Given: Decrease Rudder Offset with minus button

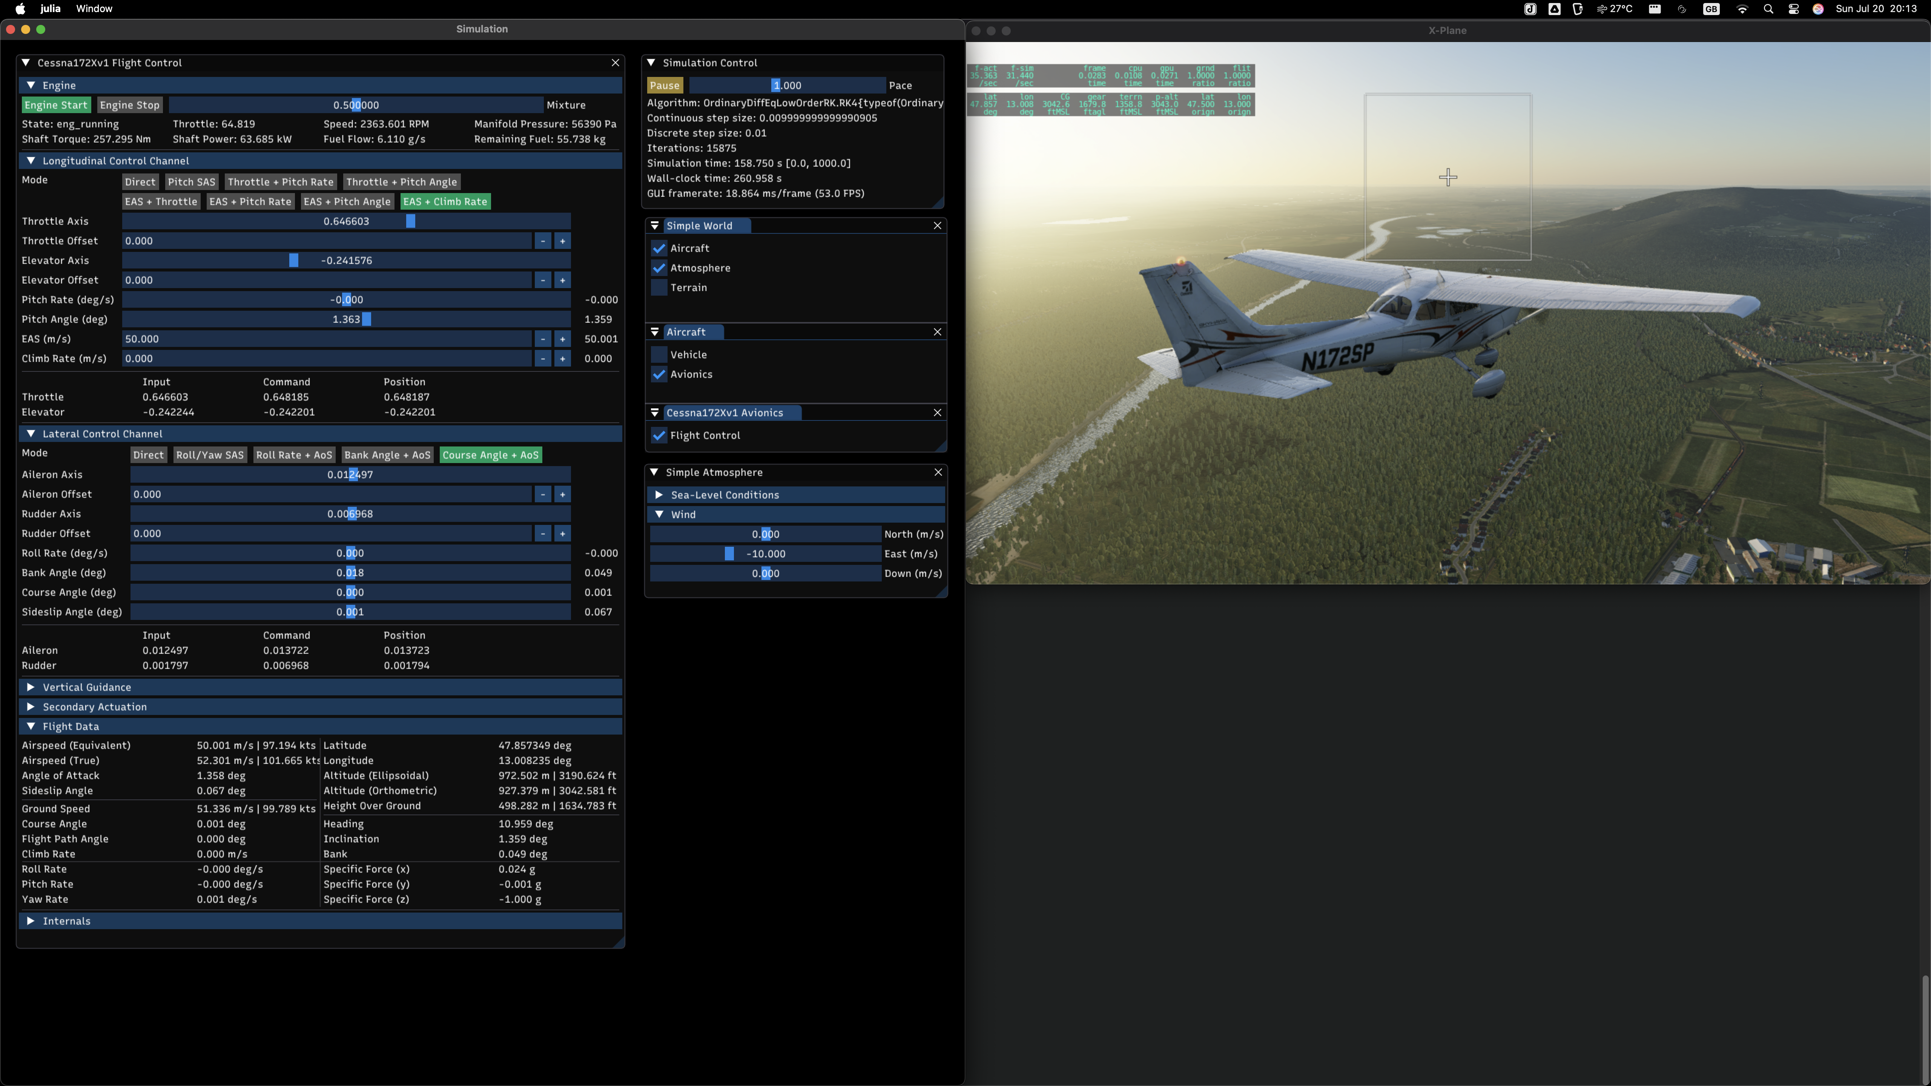Looking at the screenshot, I should coord(543,534).
